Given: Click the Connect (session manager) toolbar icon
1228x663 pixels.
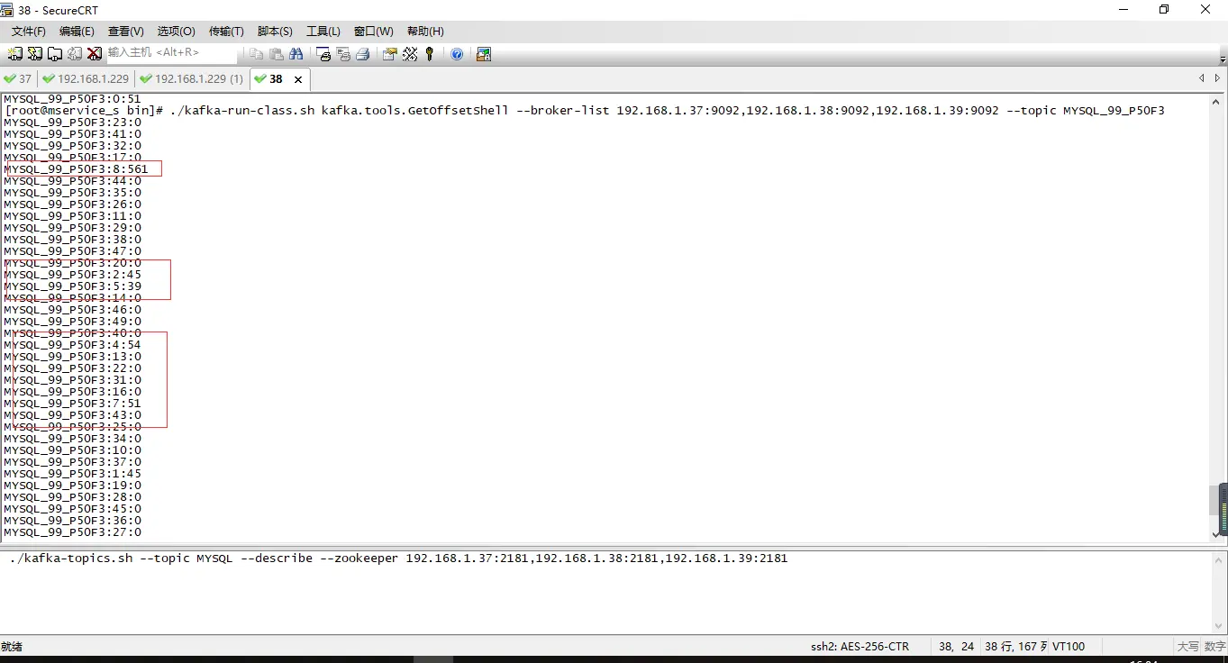Looking at the screenshot, I should click(15, 54).
